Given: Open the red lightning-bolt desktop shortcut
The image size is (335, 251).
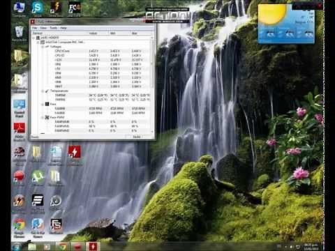Looking at the screenshot, I should (75, 155).
